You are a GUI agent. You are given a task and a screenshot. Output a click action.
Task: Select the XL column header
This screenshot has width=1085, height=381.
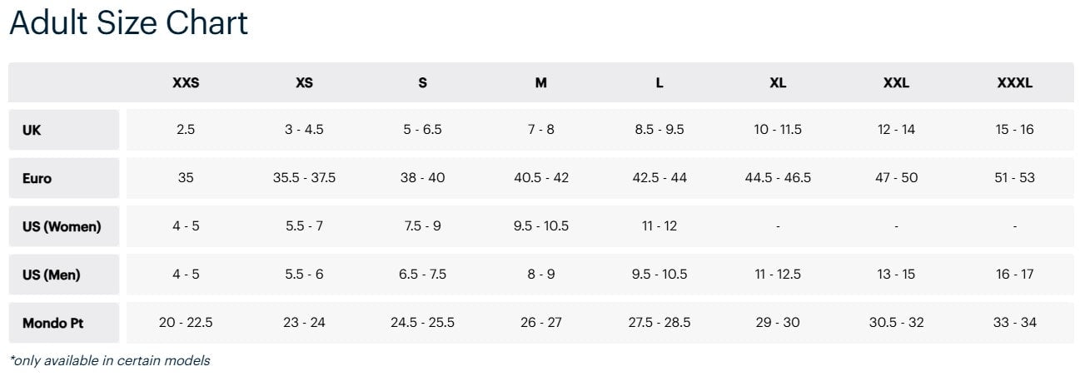point(778,83)
